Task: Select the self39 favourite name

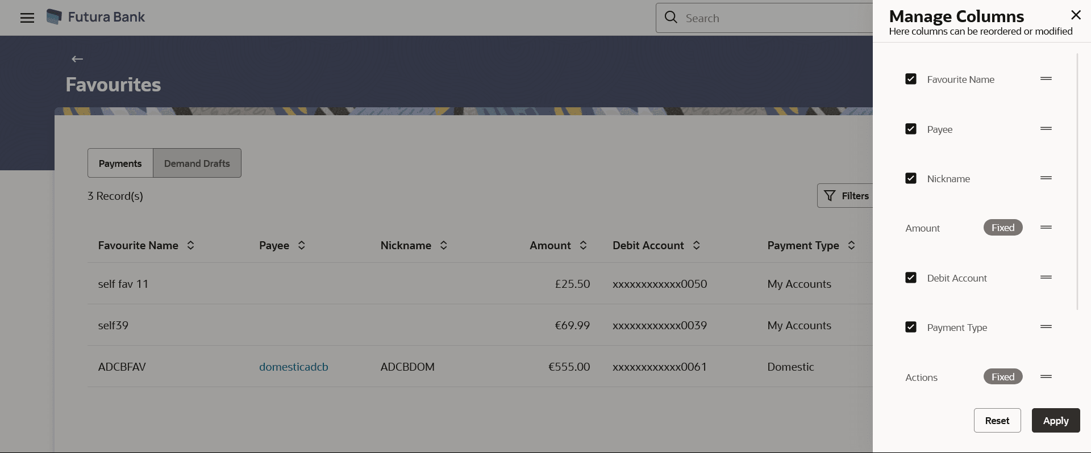Action: point(113,325)
